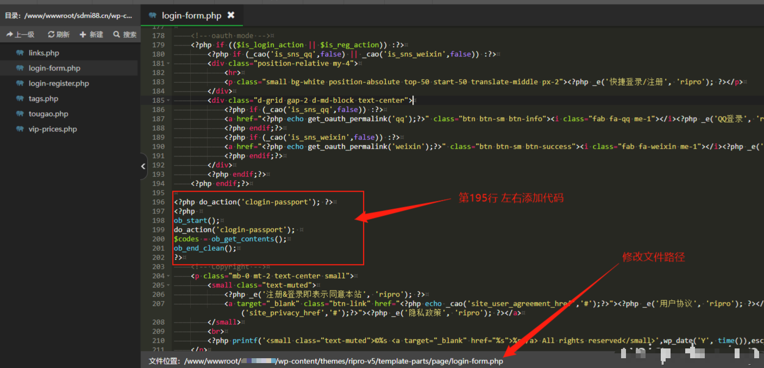The width and height of the screenshot is (764, 368).
Task: Place the cursor on the ob_start(); line
Action: point(197,221)
